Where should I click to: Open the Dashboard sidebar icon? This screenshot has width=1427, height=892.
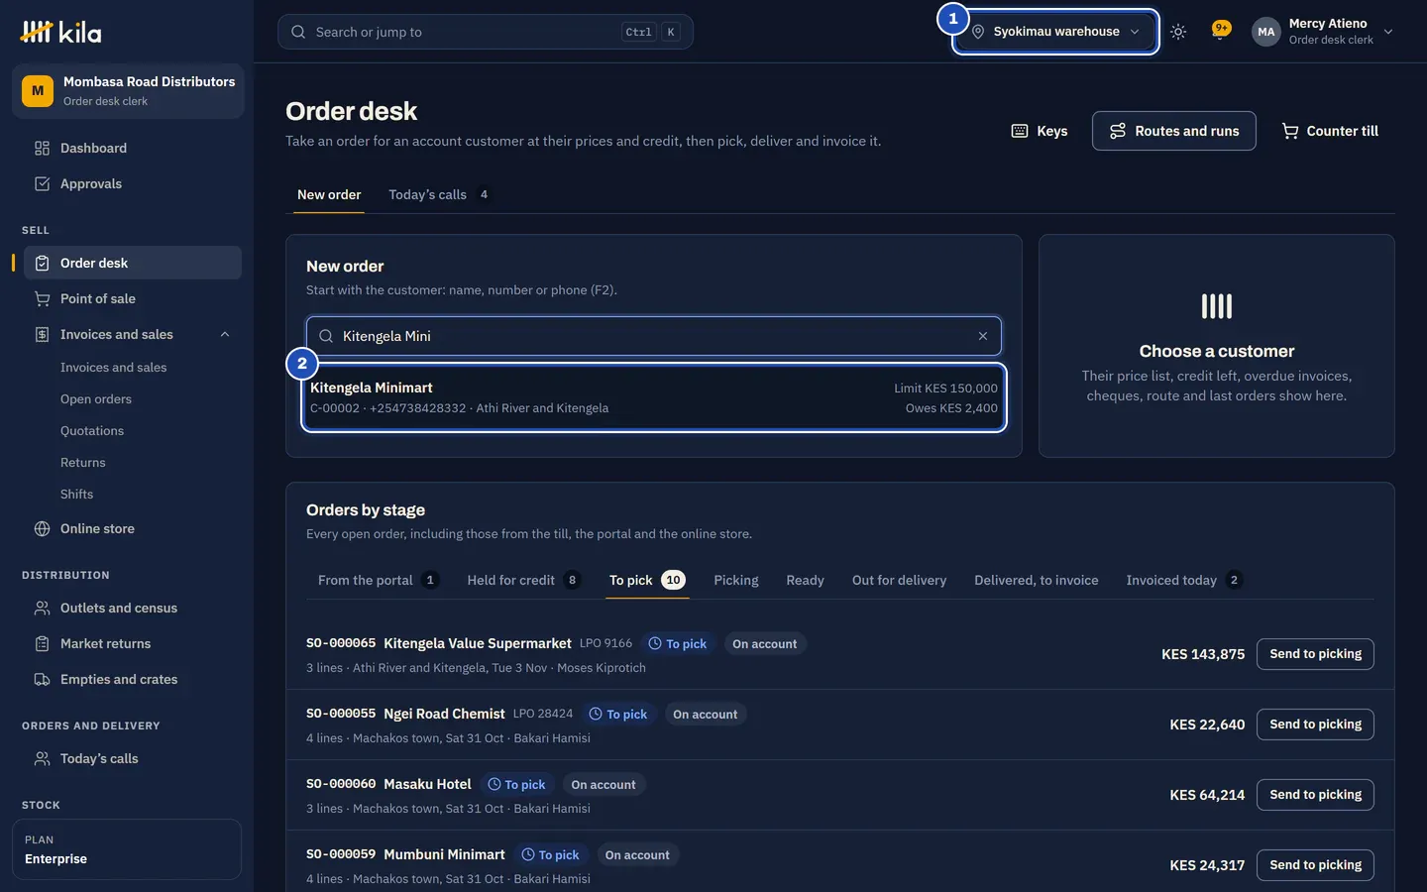click(42, 148)
